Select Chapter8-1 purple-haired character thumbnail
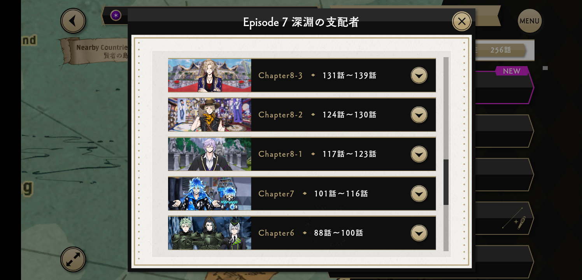This screenshot has height=280, width=582. (210, 154)
